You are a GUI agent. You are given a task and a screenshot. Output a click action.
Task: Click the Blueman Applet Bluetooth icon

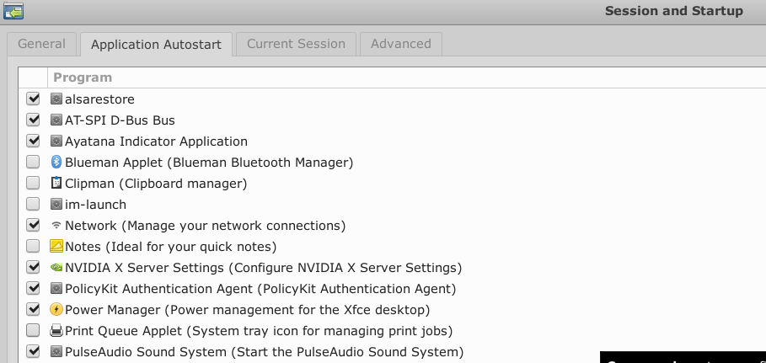[56, 163]
